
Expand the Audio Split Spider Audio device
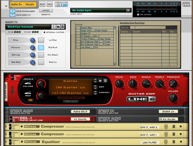(6, 112)
